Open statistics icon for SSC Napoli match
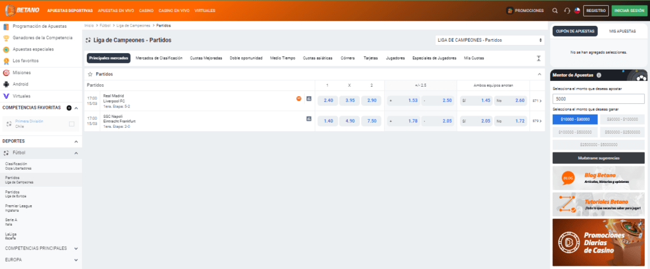 click(x=309, y=118)
